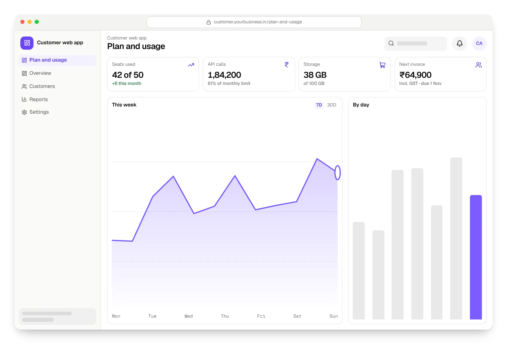Click the highlighted purple bar in By day chart
This screenshot has height=344, width=507.
point(476,257)
